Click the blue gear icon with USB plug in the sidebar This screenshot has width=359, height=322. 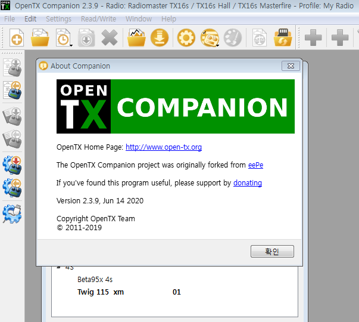[12, 214]
